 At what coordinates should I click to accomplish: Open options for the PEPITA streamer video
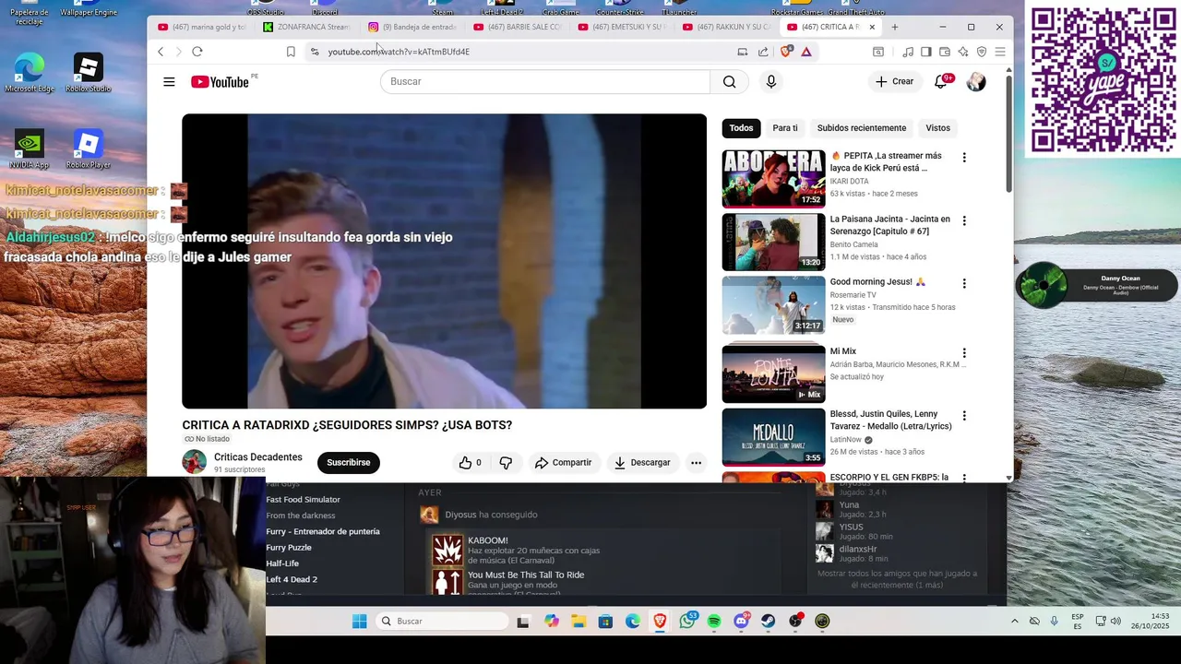click(x=964, y=158)
